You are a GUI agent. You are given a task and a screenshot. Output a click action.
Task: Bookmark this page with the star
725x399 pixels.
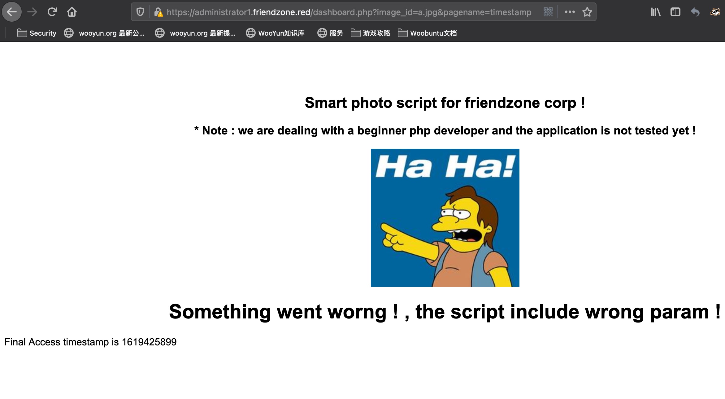587,12
